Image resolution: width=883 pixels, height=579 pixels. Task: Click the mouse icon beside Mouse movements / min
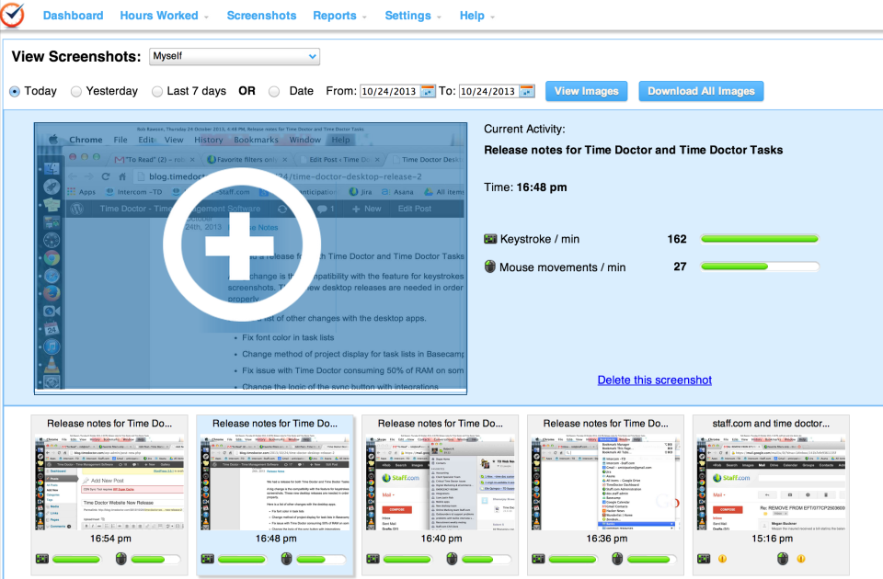(x=490, y=267)
